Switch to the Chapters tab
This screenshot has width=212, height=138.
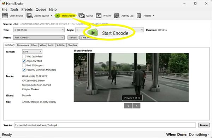pyautogui.click(x=72, y=45)
